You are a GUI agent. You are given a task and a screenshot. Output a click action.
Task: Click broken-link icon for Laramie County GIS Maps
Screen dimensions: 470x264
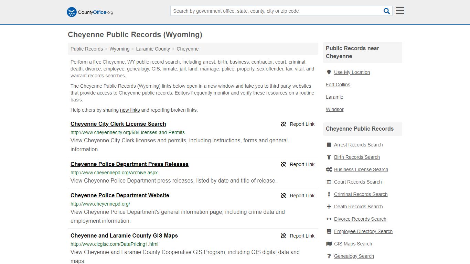pyautogui.click(x=284, y=236)
